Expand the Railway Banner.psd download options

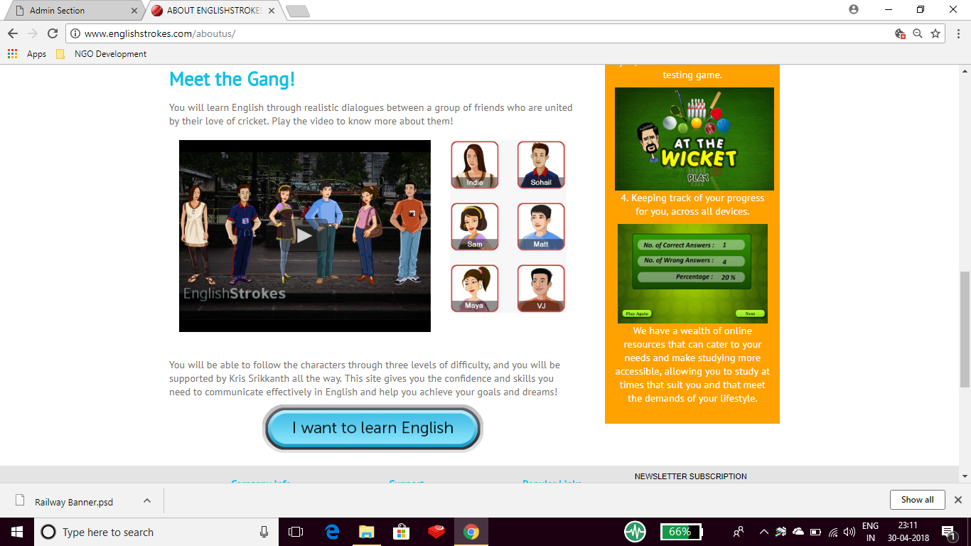coord(147,500)
